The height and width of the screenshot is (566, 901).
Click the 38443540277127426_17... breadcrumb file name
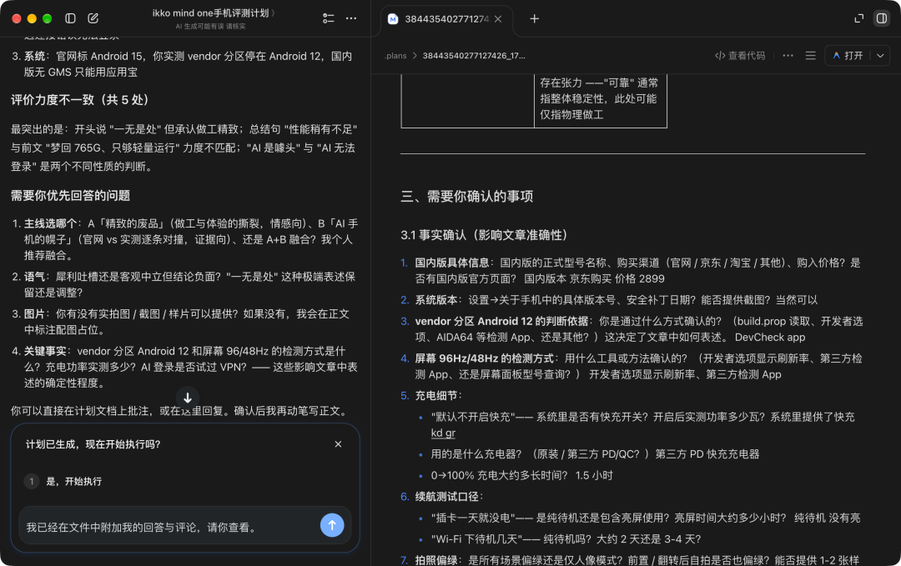pyautogui.click(x=474, y=56)
